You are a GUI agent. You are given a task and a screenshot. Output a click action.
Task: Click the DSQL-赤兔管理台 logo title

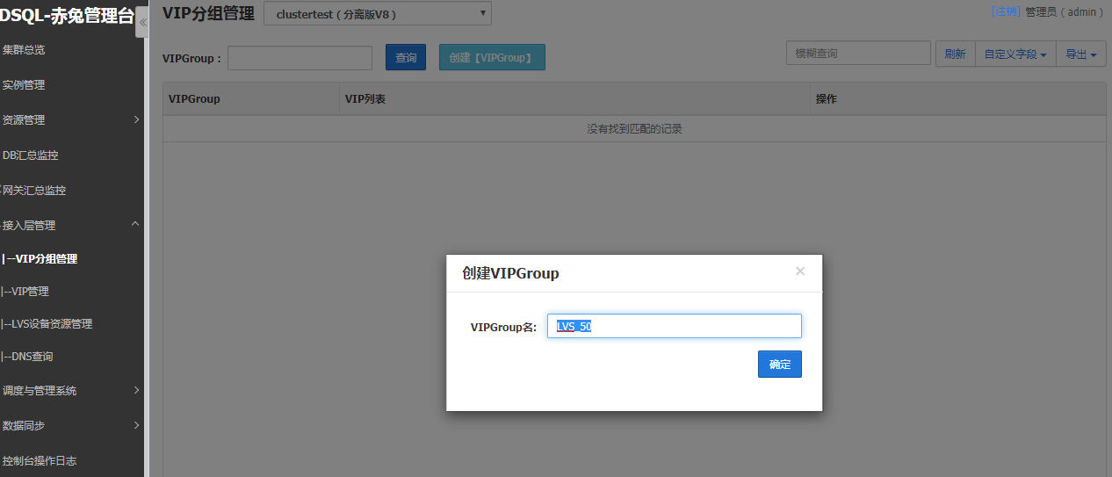tap(67, 17)
